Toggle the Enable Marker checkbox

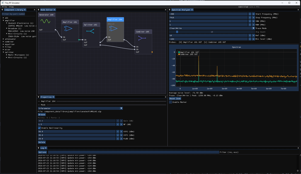[x=171, y=102]
